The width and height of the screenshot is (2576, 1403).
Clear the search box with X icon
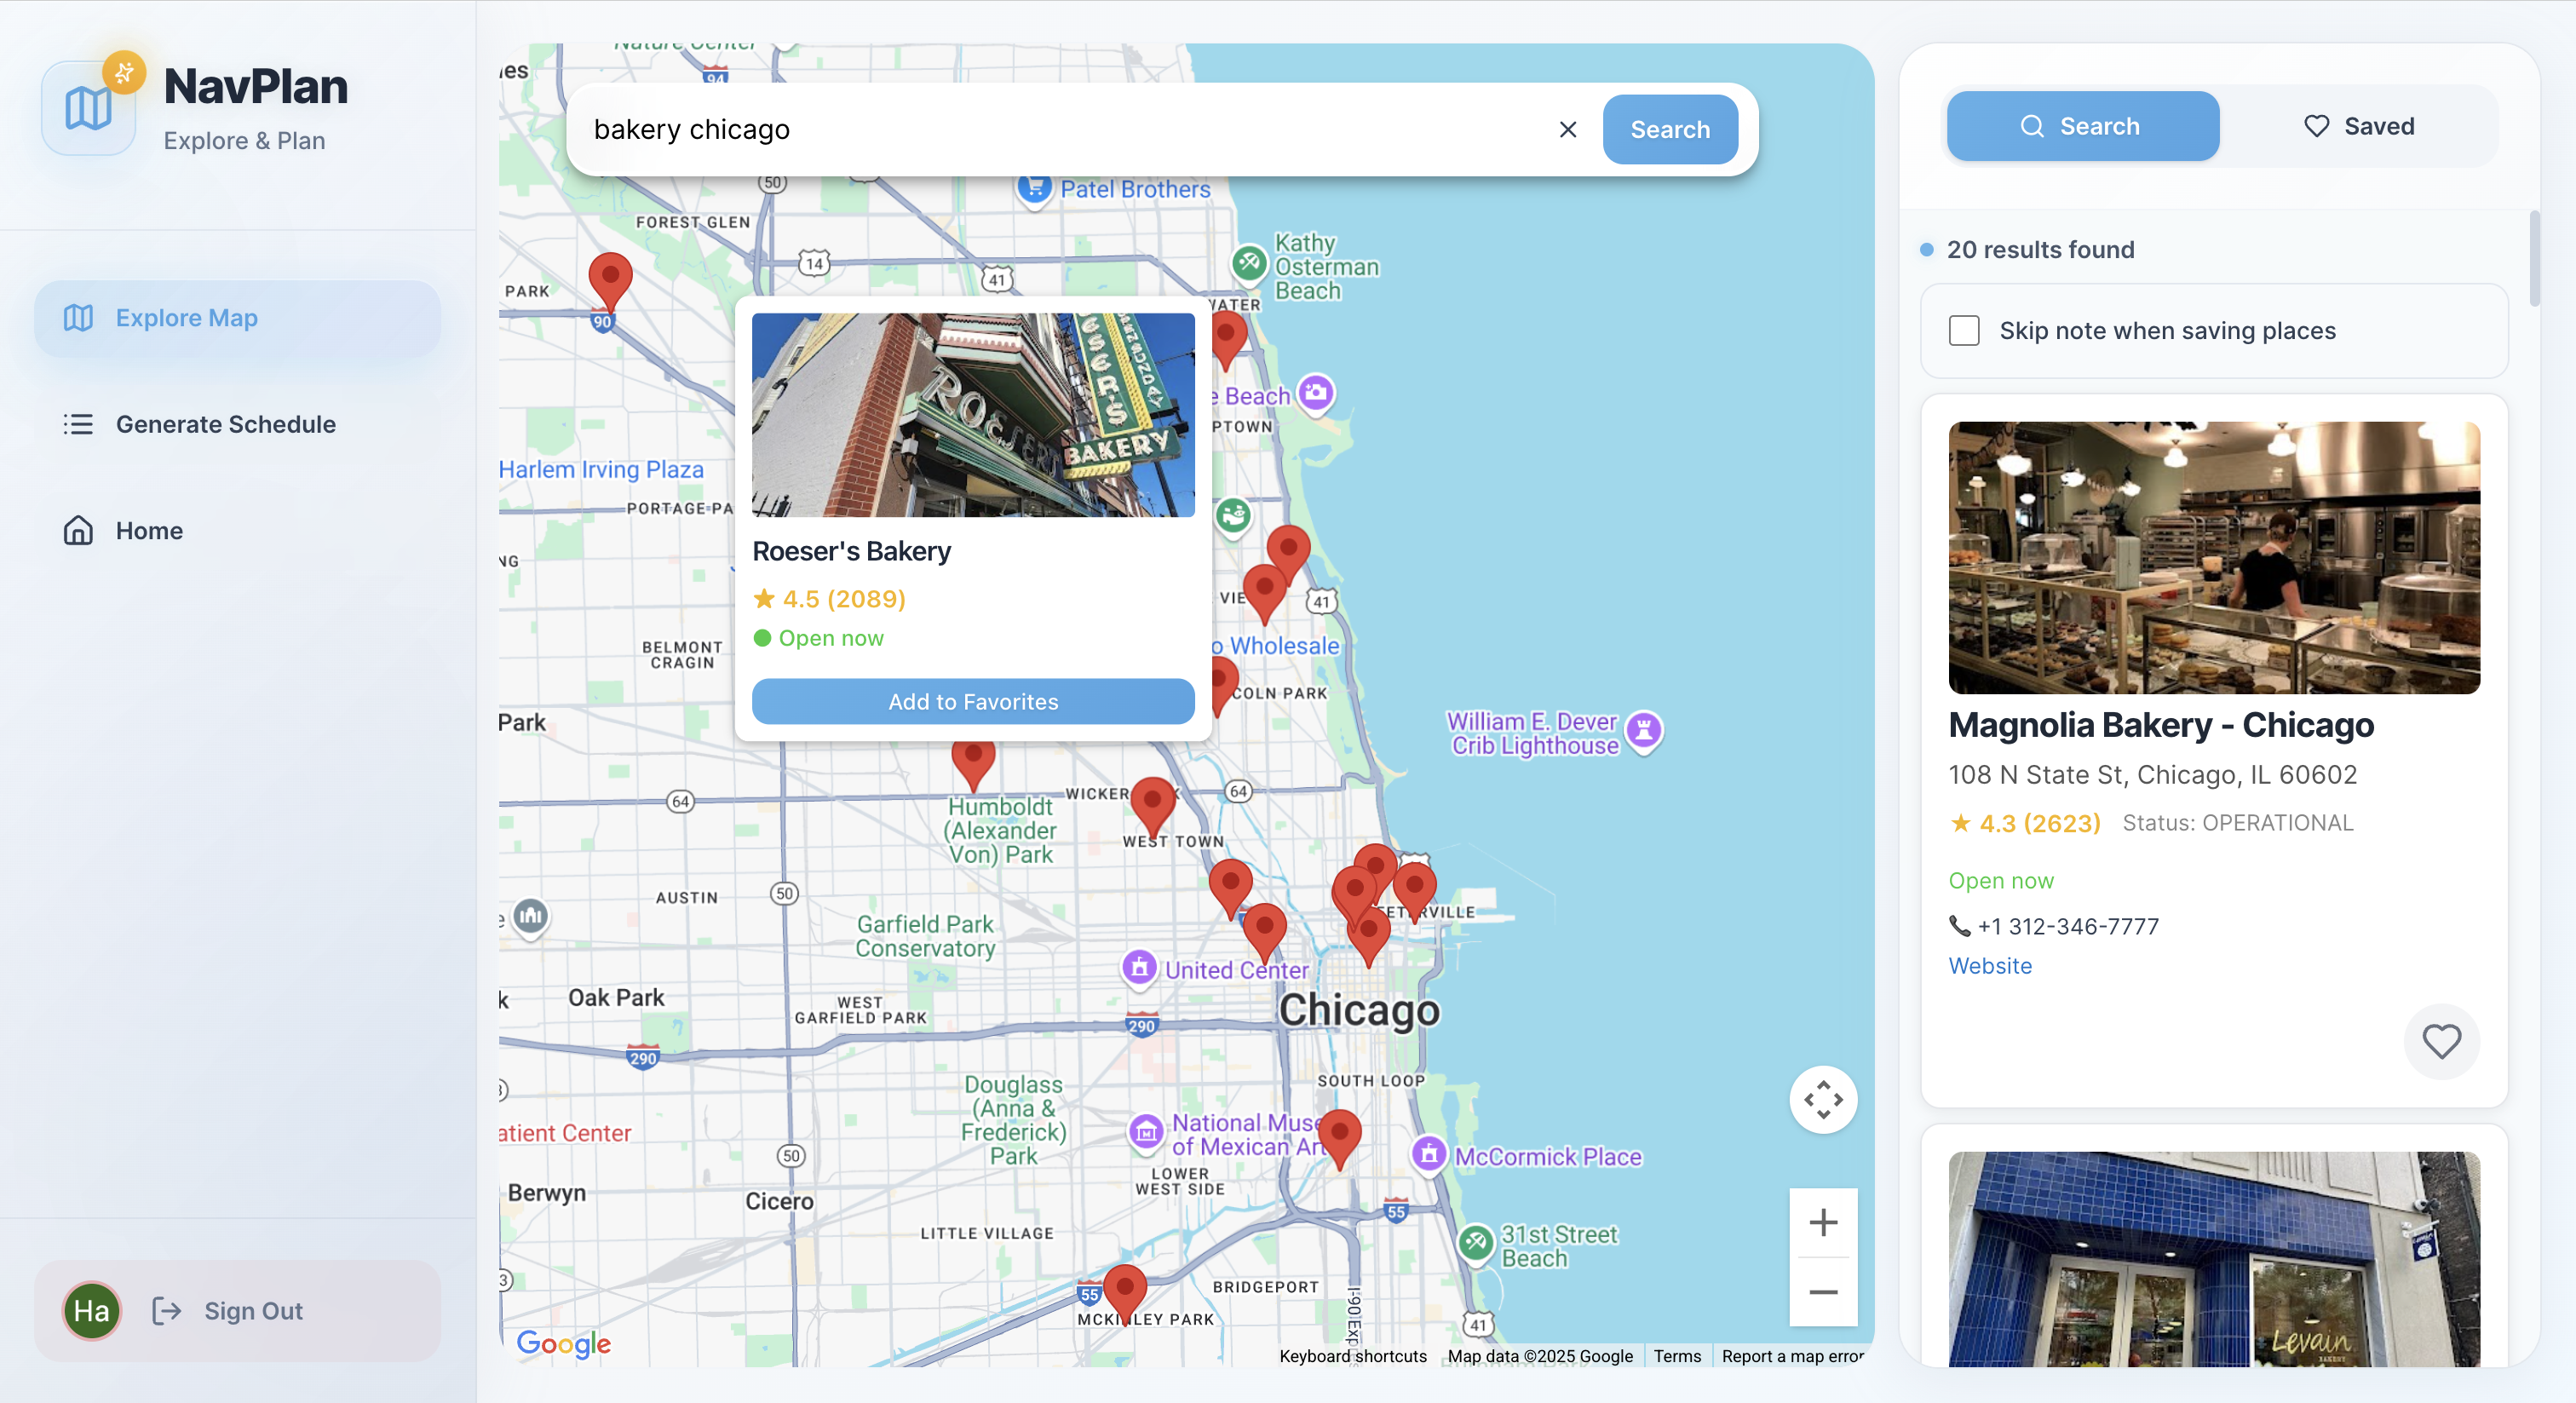1567,130
